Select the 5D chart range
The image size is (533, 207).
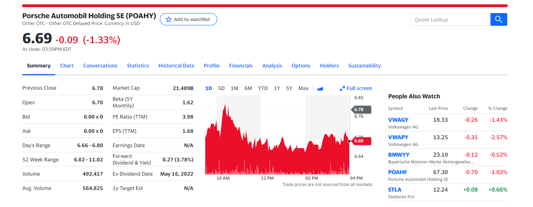(222, 88)
